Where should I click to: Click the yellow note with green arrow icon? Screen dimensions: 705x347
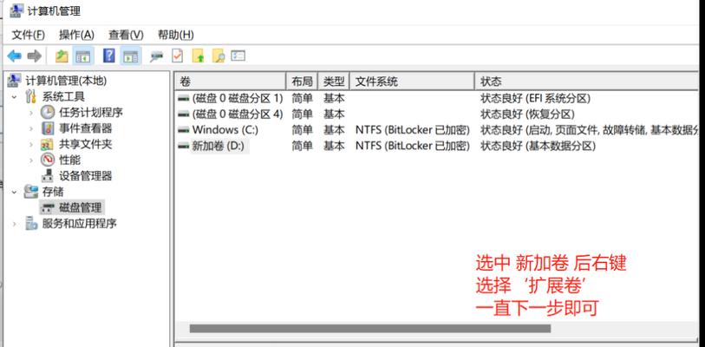click(x=199, y=56)
